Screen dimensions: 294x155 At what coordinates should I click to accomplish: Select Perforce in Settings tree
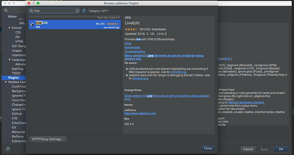pos(18,137)
